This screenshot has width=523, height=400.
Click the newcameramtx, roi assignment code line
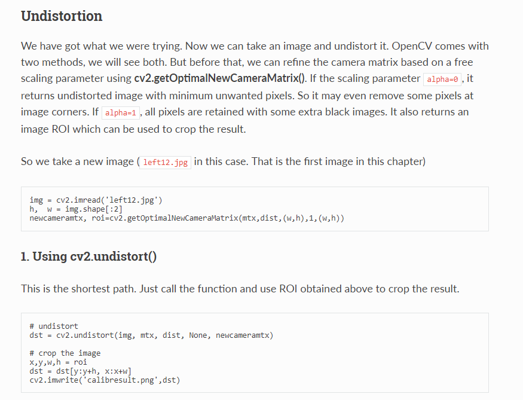pos(186,218)
